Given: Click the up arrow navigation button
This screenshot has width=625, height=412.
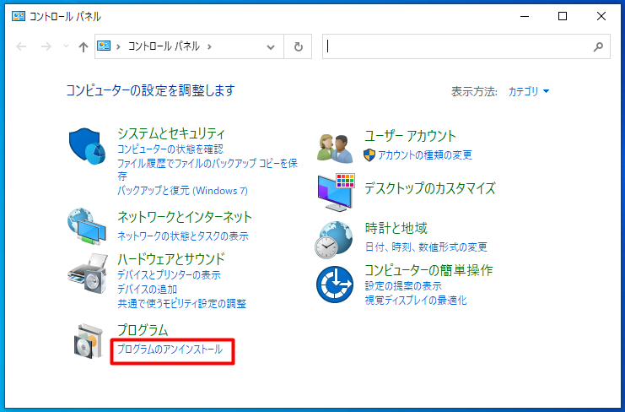Looking at the screenshot, I should (83, 47).
